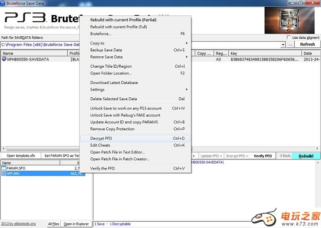
Task: Sort the save list by Key column header
Action: point(265,53)
